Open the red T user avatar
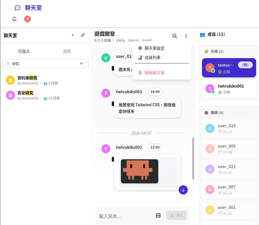This screenshot has height=225, width=259. pos(28,19)
